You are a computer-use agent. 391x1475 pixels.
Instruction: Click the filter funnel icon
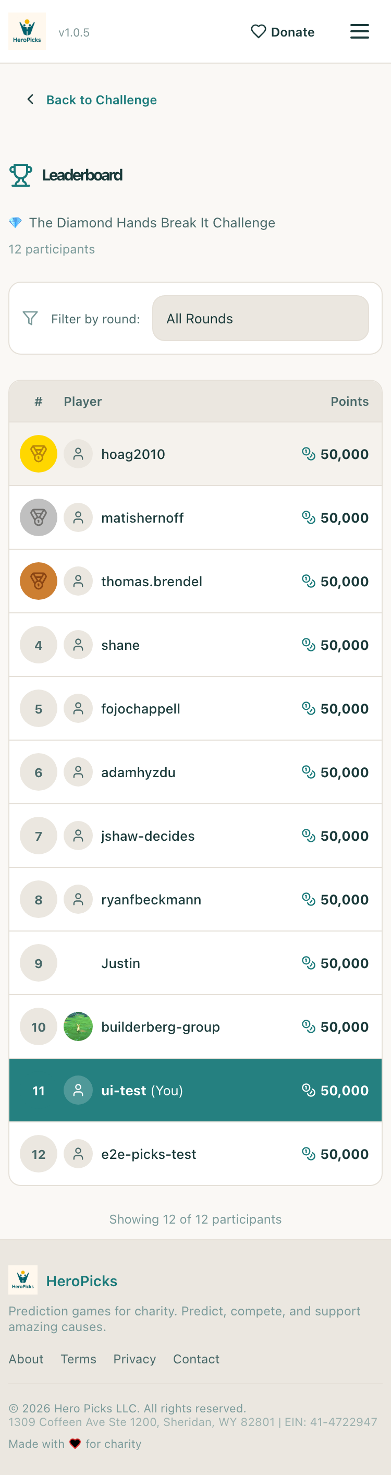click(x=30, y=318)
